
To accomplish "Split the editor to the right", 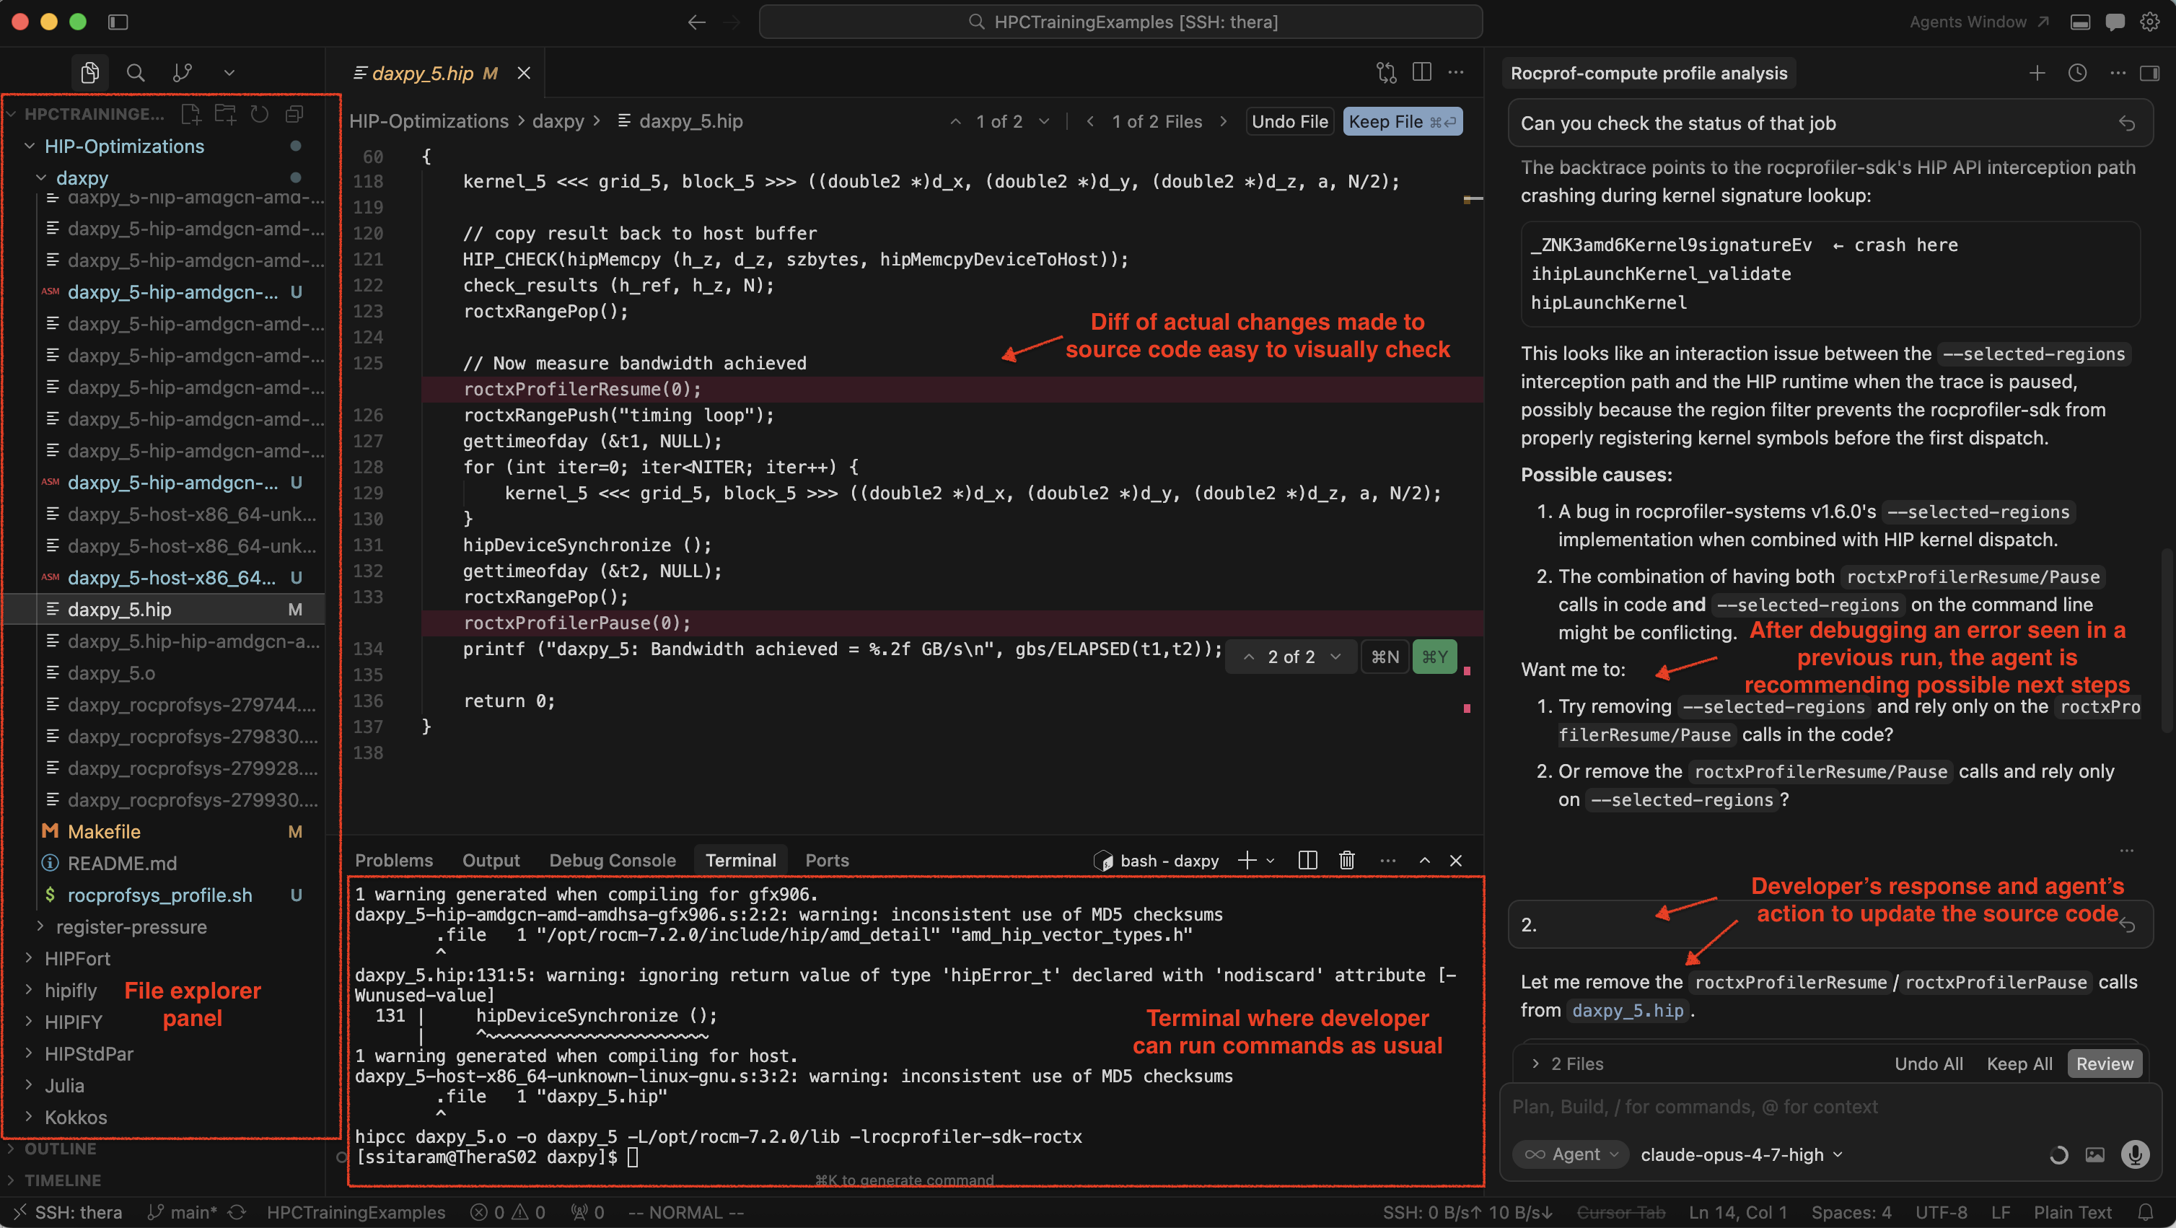I will (1421, 73).
